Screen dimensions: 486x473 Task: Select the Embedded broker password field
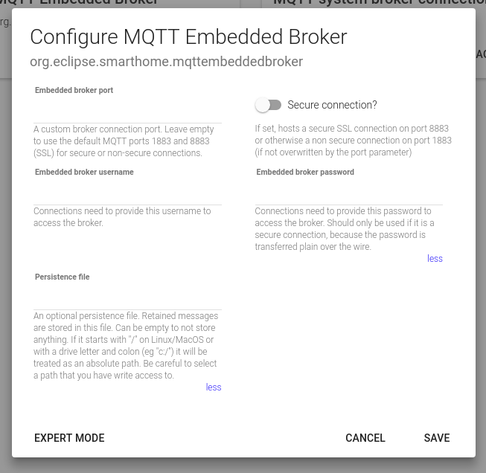pos(348,194)
